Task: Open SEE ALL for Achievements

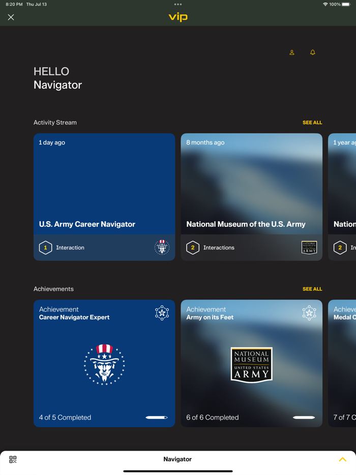Action: 312,289
